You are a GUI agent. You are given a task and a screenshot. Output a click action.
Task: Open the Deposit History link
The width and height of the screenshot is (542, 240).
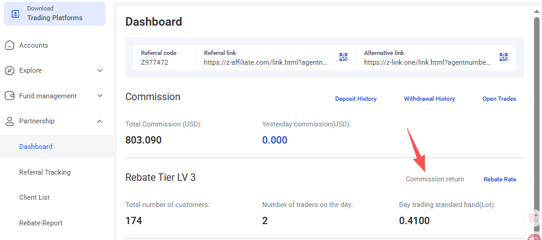coord(356,99)
